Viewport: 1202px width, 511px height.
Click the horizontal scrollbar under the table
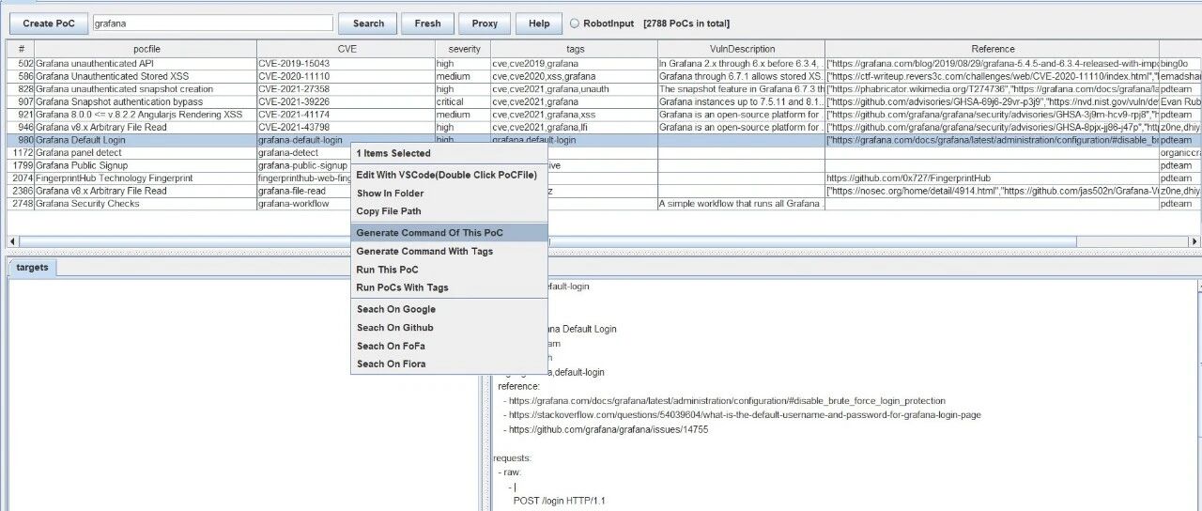[x=601, y=241]
